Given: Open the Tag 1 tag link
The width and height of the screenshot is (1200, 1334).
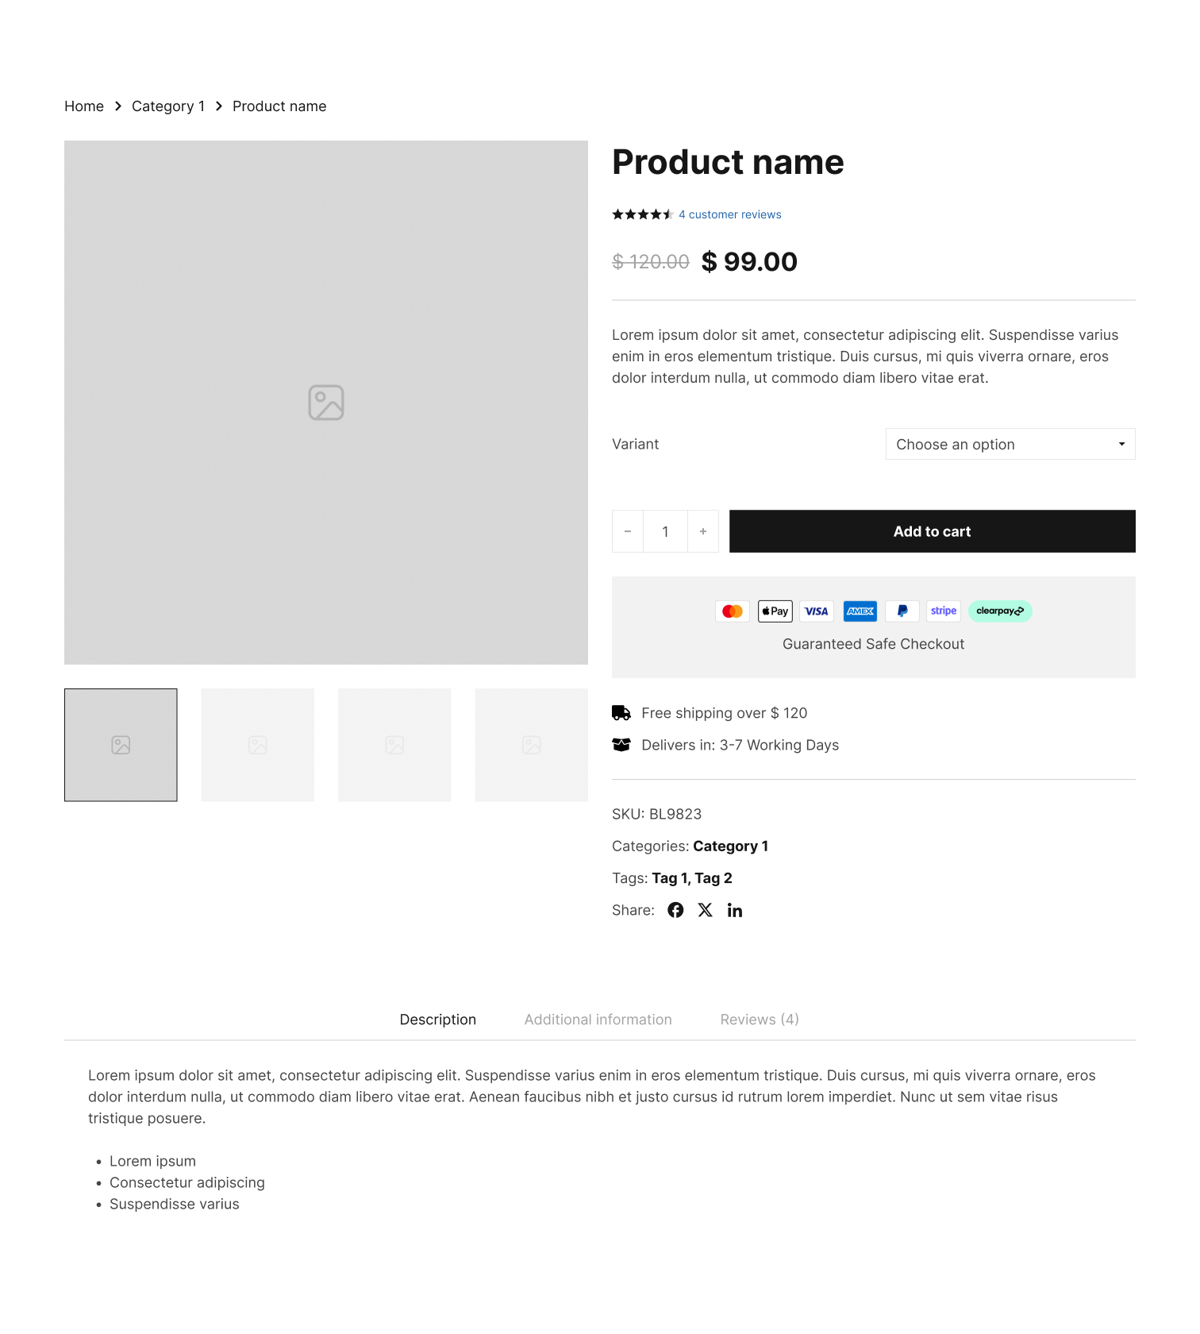Looking at the screenshot, I should tap(670, 878).
